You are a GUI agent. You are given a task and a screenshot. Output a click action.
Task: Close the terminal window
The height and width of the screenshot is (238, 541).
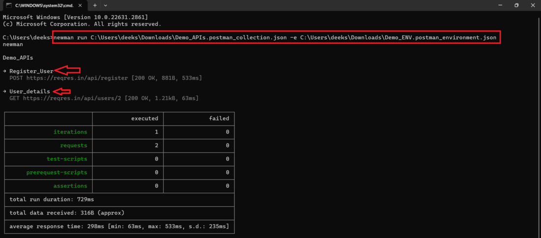[x=533, y=5]
